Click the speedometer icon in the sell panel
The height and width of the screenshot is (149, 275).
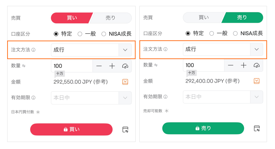[x=257, y=65]
